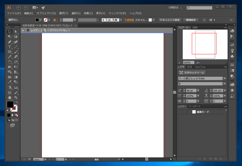Swap fill and stroke colors arrow
The width and height of the screenshot is (242, 166).
click(x=17, y=102)
